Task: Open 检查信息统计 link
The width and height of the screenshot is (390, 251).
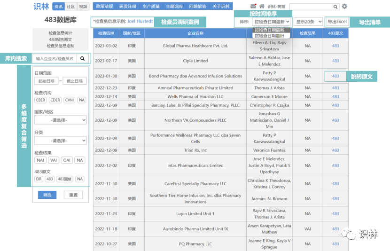Action: (x=61, y=33)
